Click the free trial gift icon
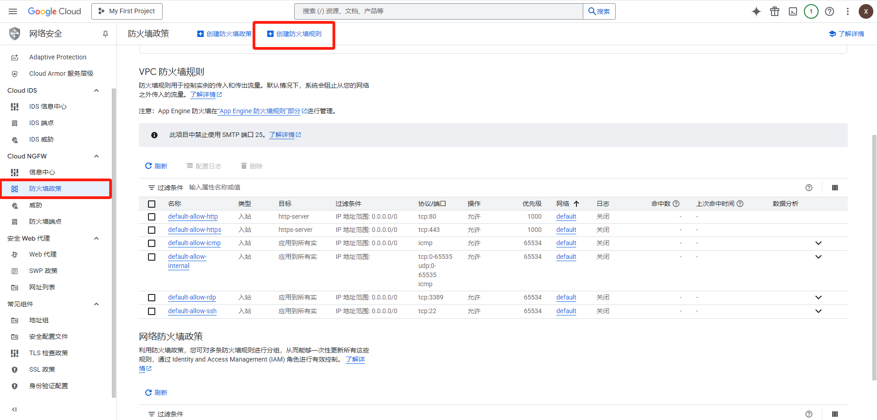The height and width of the screenshot is (420, 877). pos(775,11)
